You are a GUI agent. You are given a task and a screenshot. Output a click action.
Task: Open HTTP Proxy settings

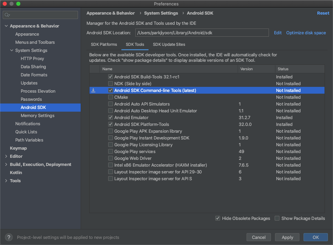click(x=32, y=58)
